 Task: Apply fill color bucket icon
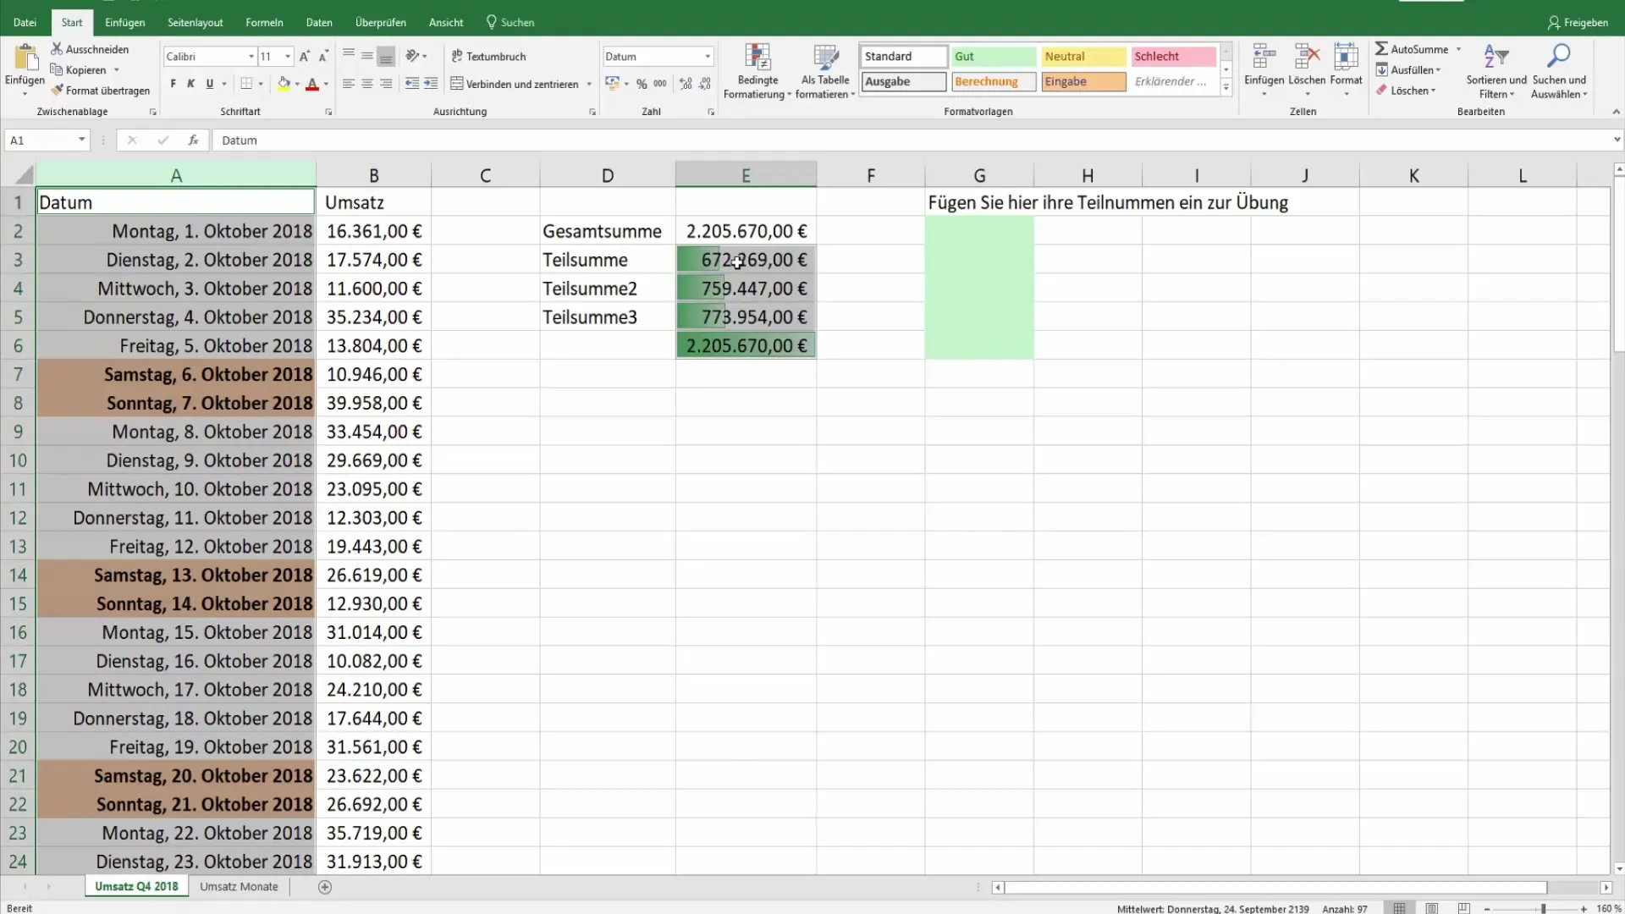pyautogui.click(x=284, y=84)
